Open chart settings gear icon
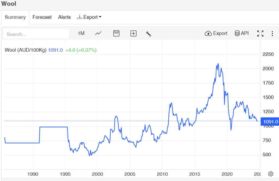This screenshot has width=279, height=181. pyautogui.click(x=271, y=174)
